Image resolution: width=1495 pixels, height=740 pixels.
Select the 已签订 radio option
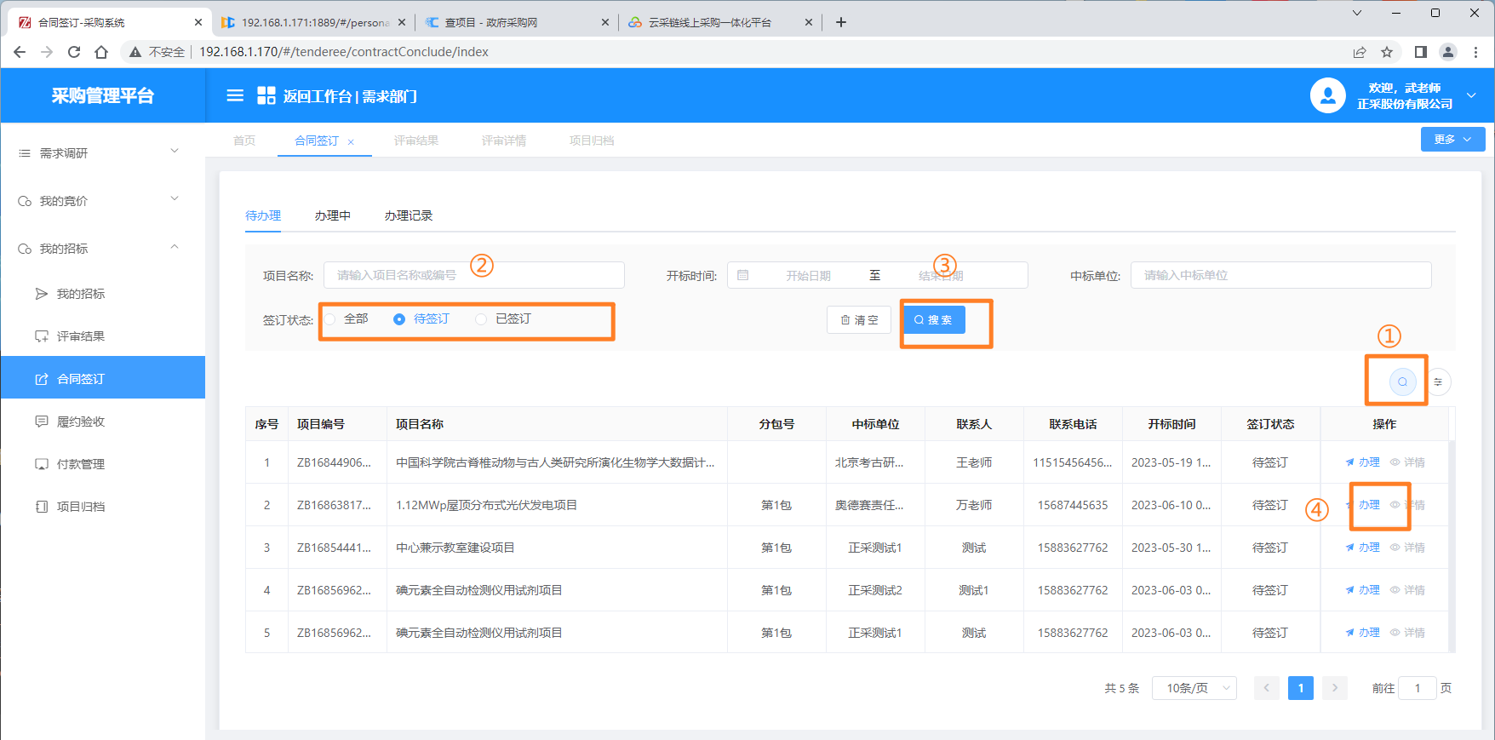482,319
